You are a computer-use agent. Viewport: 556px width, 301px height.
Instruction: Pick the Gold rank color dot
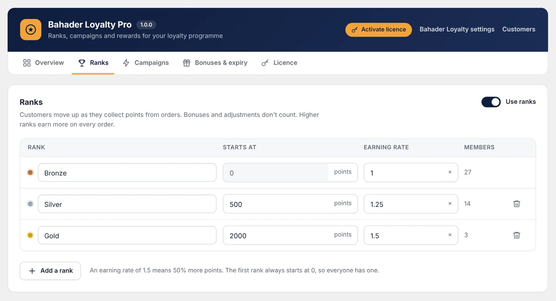click(x=30, y=235)
